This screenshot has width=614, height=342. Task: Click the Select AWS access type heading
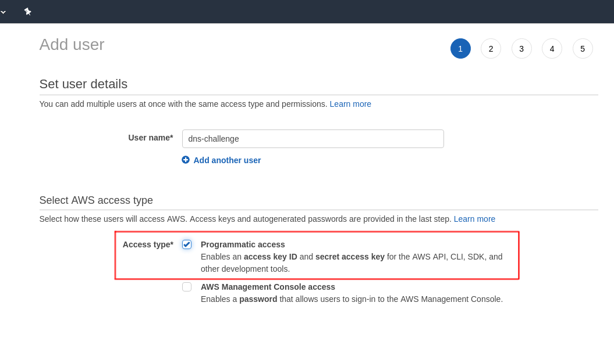(95, 200)
